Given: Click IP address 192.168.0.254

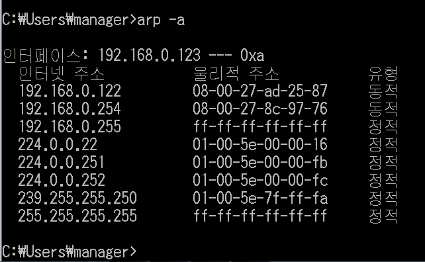Looking at the screenshot, I should pyautogui.click(x=70, y=109).
